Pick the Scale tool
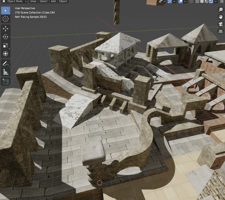Screen dimensions: 225x200 click(5, 45)
